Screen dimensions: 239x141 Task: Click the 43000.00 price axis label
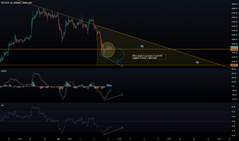click(x=234, y=53)
